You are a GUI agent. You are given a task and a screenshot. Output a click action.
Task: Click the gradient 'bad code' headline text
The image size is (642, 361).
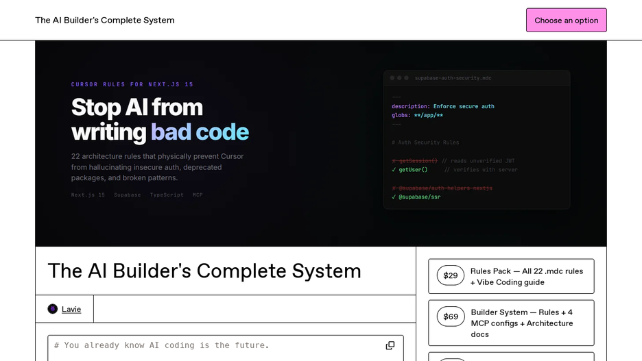pos(200,132)
